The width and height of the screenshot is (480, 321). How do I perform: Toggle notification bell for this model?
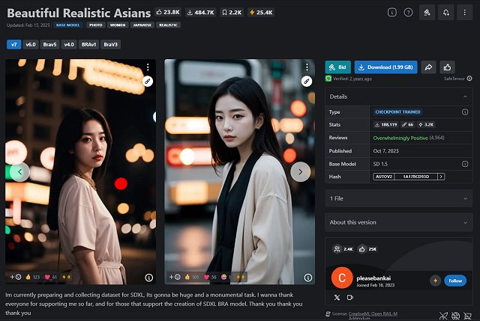[447, 13]
